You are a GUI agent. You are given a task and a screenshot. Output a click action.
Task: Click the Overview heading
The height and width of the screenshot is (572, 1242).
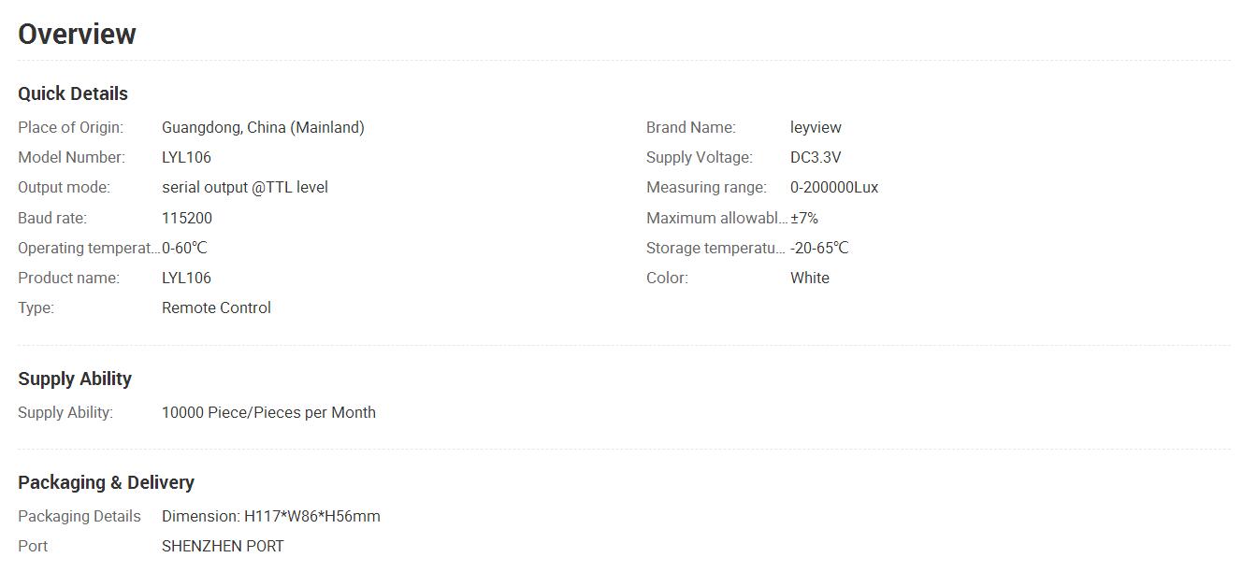pos(77,35)
